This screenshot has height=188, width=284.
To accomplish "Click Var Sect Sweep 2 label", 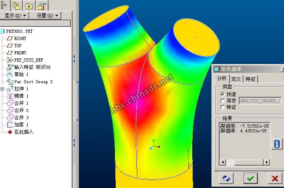I will (x=34, y=82).
